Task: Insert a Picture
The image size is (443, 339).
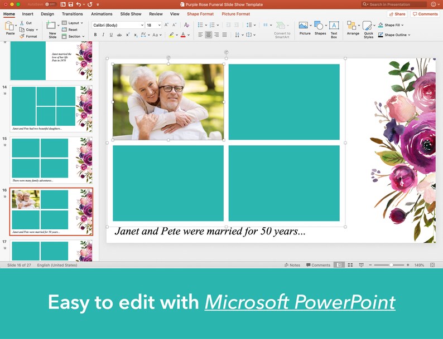Action: pos(305,28)
